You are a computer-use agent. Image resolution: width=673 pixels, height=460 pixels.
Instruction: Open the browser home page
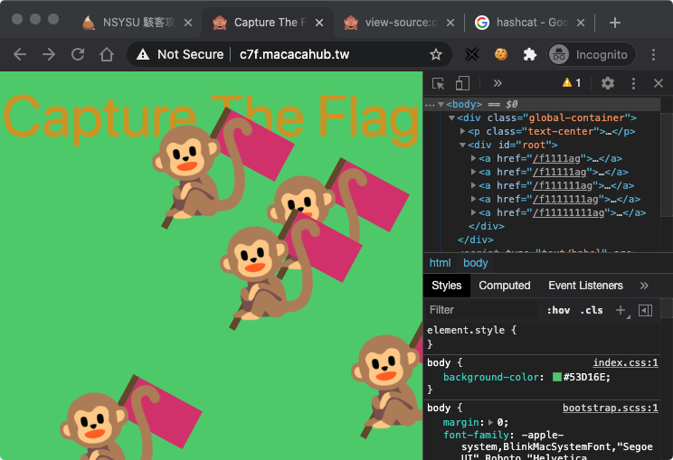pos(107,54)
